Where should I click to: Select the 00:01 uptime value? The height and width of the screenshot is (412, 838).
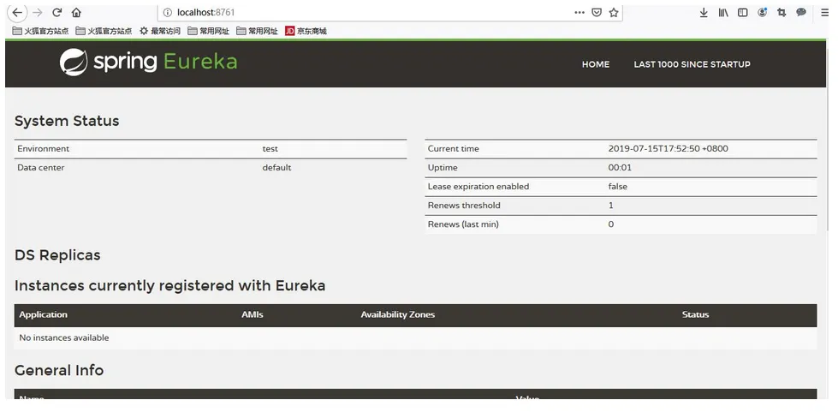[x=620, y=168]
